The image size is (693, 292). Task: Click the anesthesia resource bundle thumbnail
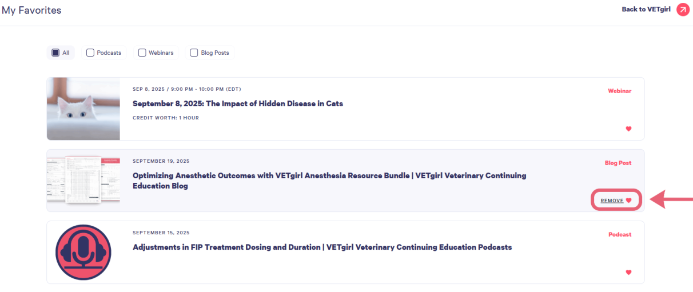83,180
